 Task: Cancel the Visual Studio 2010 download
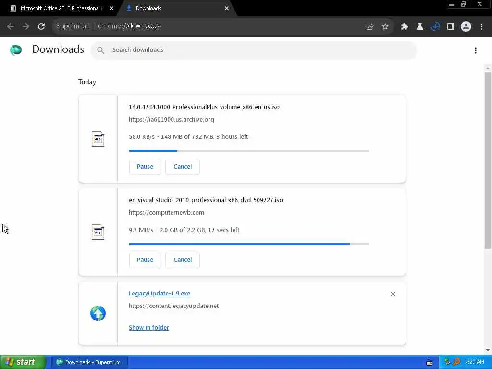point(183,260)
